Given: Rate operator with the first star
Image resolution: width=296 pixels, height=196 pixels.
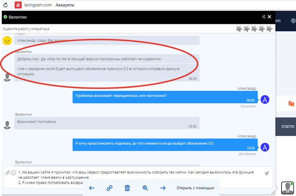Looking at the screenshot, I should (239, 29).
